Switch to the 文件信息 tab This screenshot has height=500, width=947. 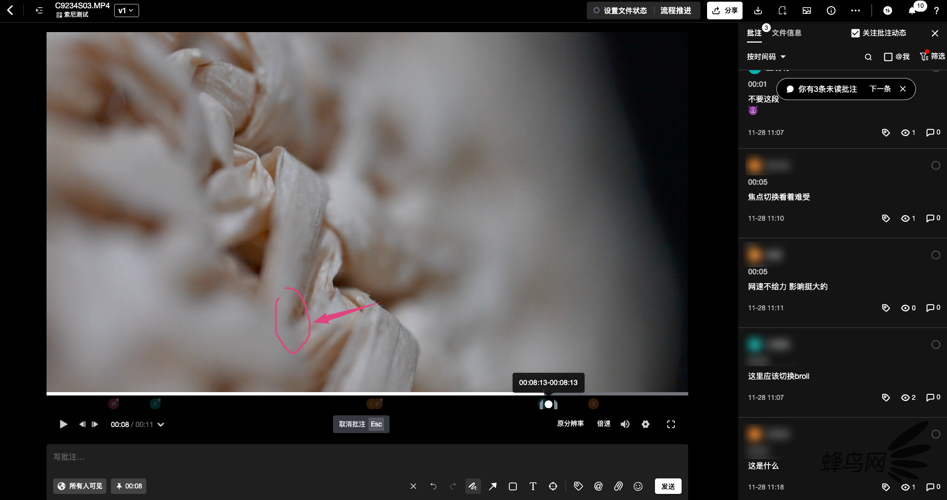pyautogui.click(x=786, y=33)
